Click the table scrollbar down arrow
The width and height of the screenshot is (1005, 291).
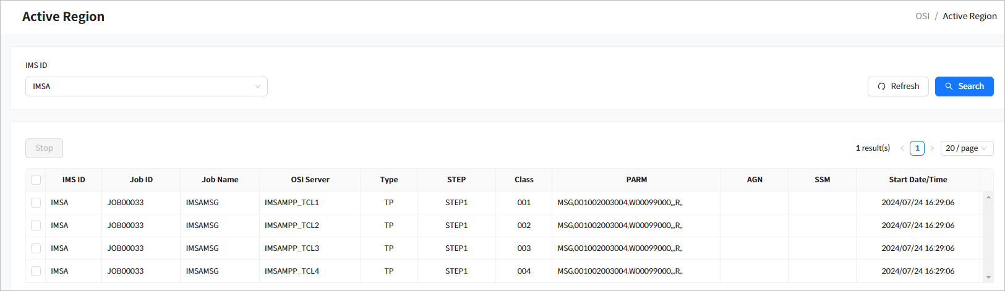(988, 277)
